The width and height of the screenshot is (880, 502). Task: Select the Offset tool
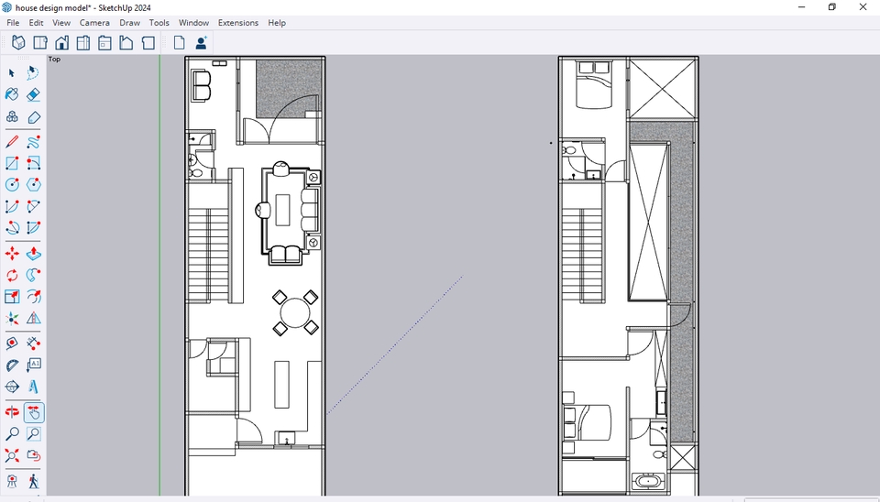pos(33,297)
